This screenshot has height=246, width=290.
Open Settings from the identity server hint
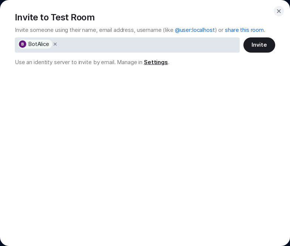(156, 62)
